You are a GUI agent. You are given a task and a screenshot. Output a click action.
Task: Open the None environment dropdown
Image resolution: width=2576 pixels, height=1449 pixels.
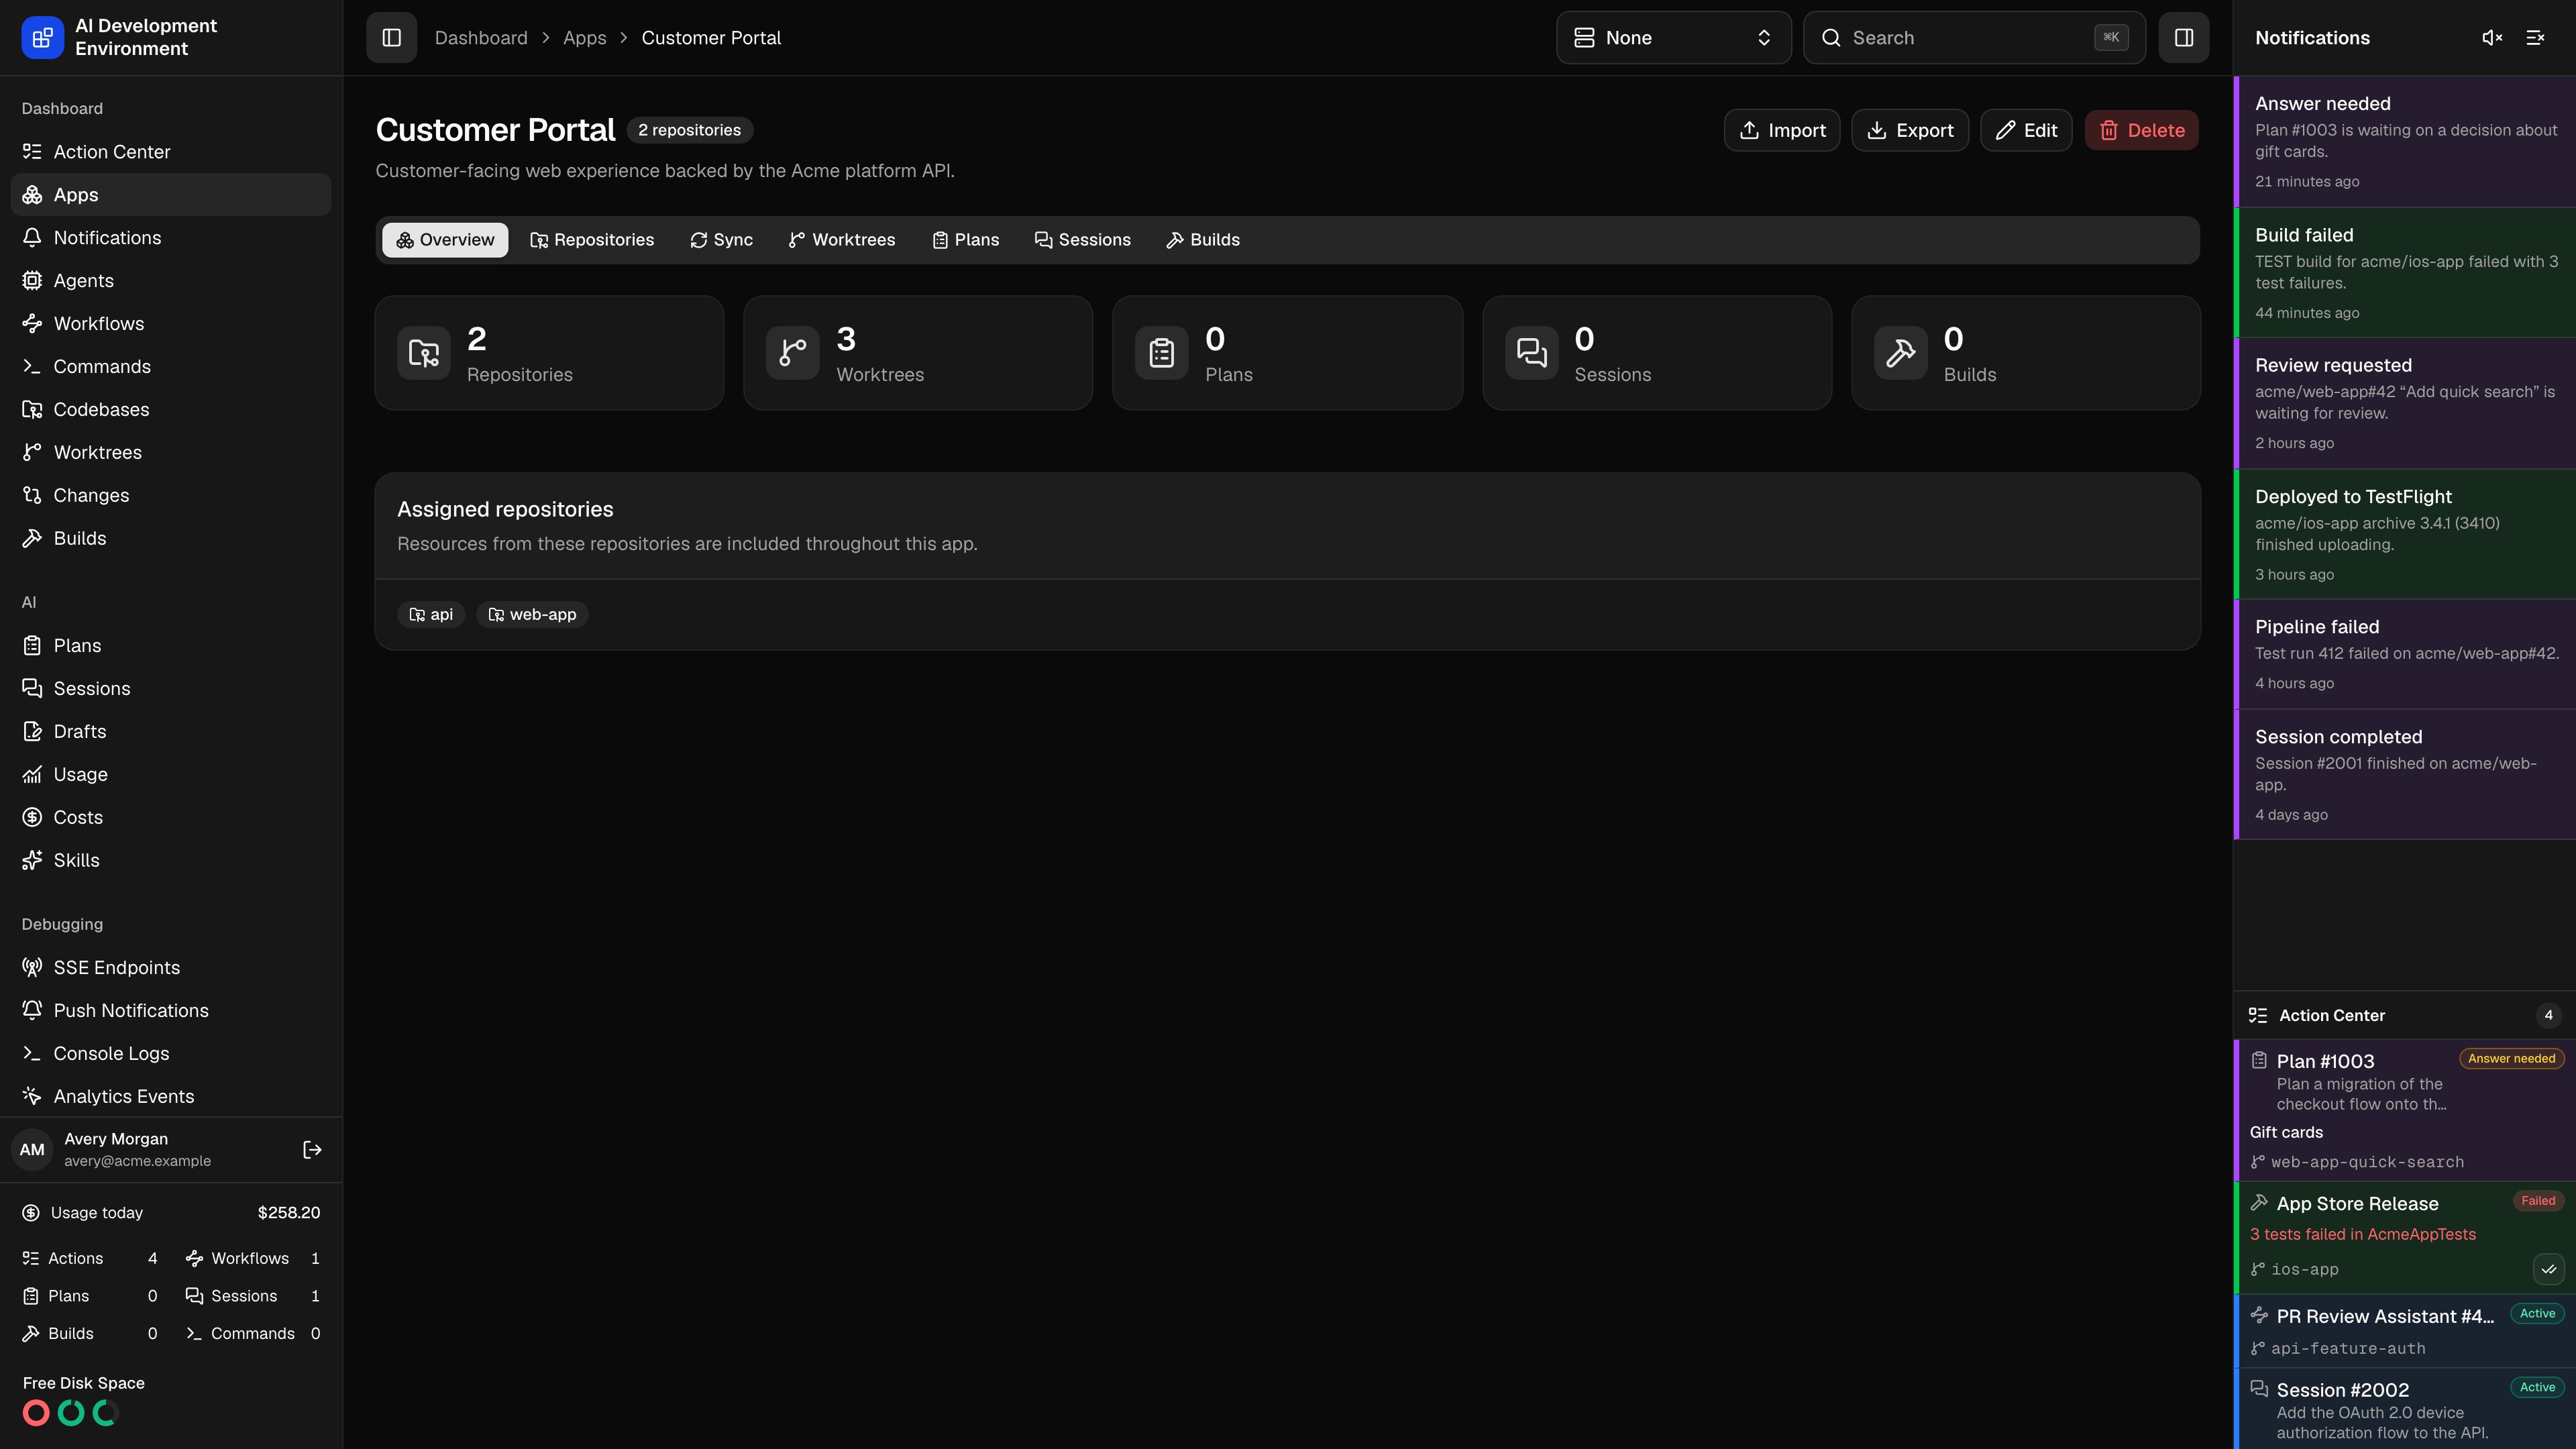(1673, 37)
